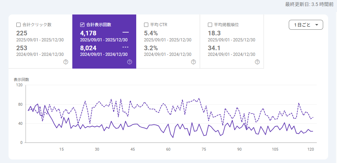Image resolution: width=337 pixels, height=163 pixels.
Task: Toggle the 平均掲載順位 checkbox
Action: click(x=210, y=25)
